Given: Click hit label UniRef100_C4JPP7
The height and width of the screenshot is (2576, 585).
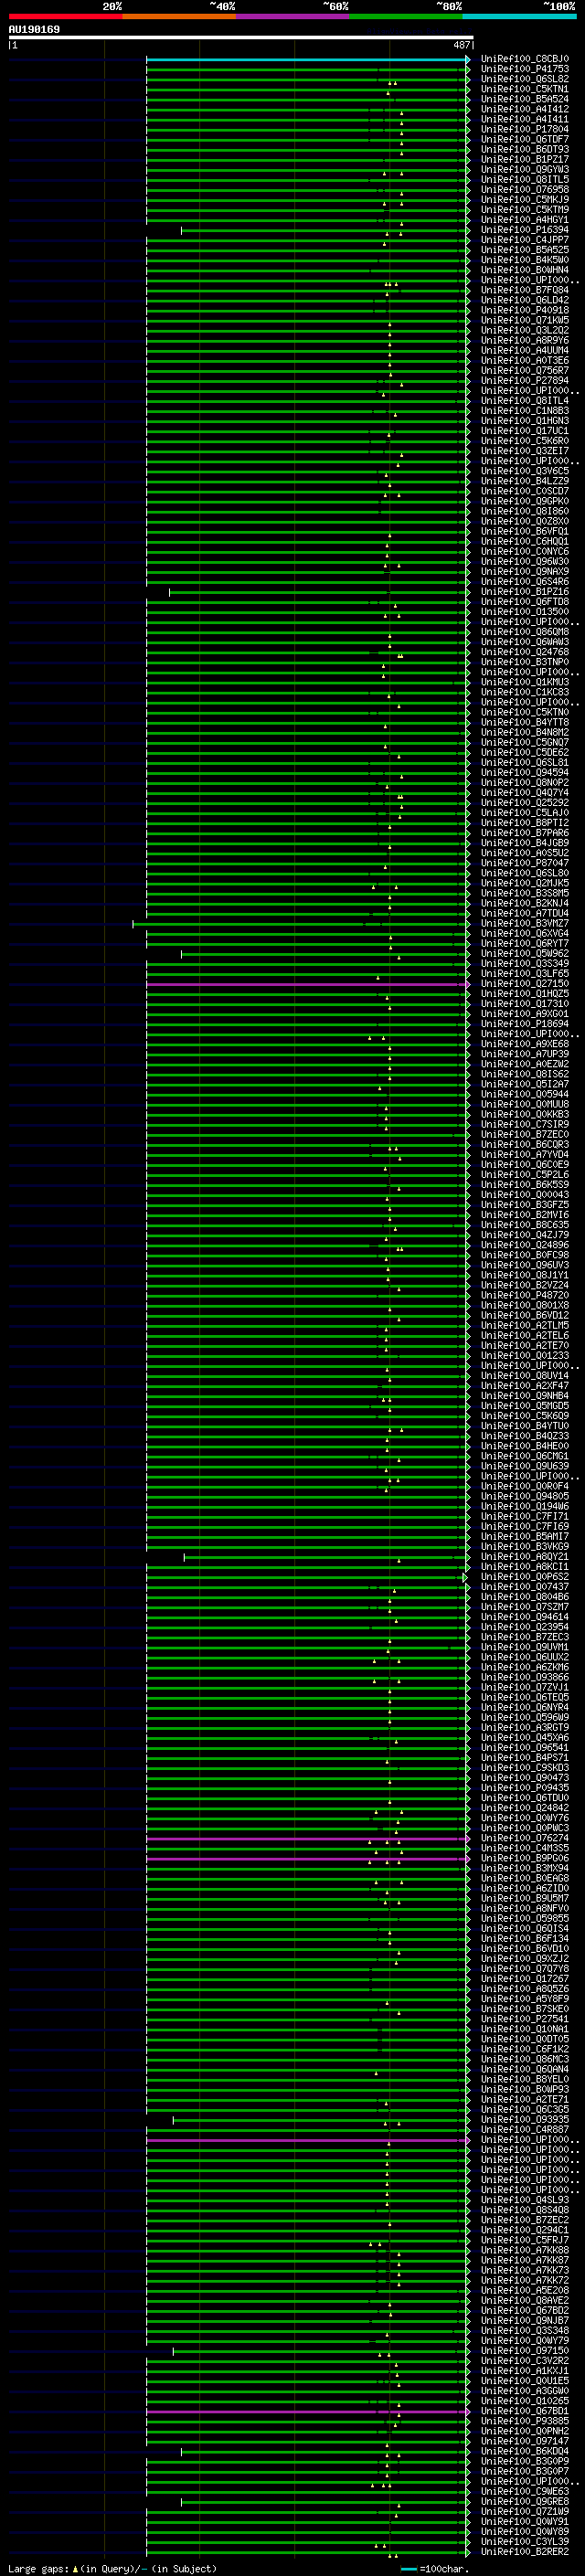Looking at the screenshot, I should (x=525, y=241).
